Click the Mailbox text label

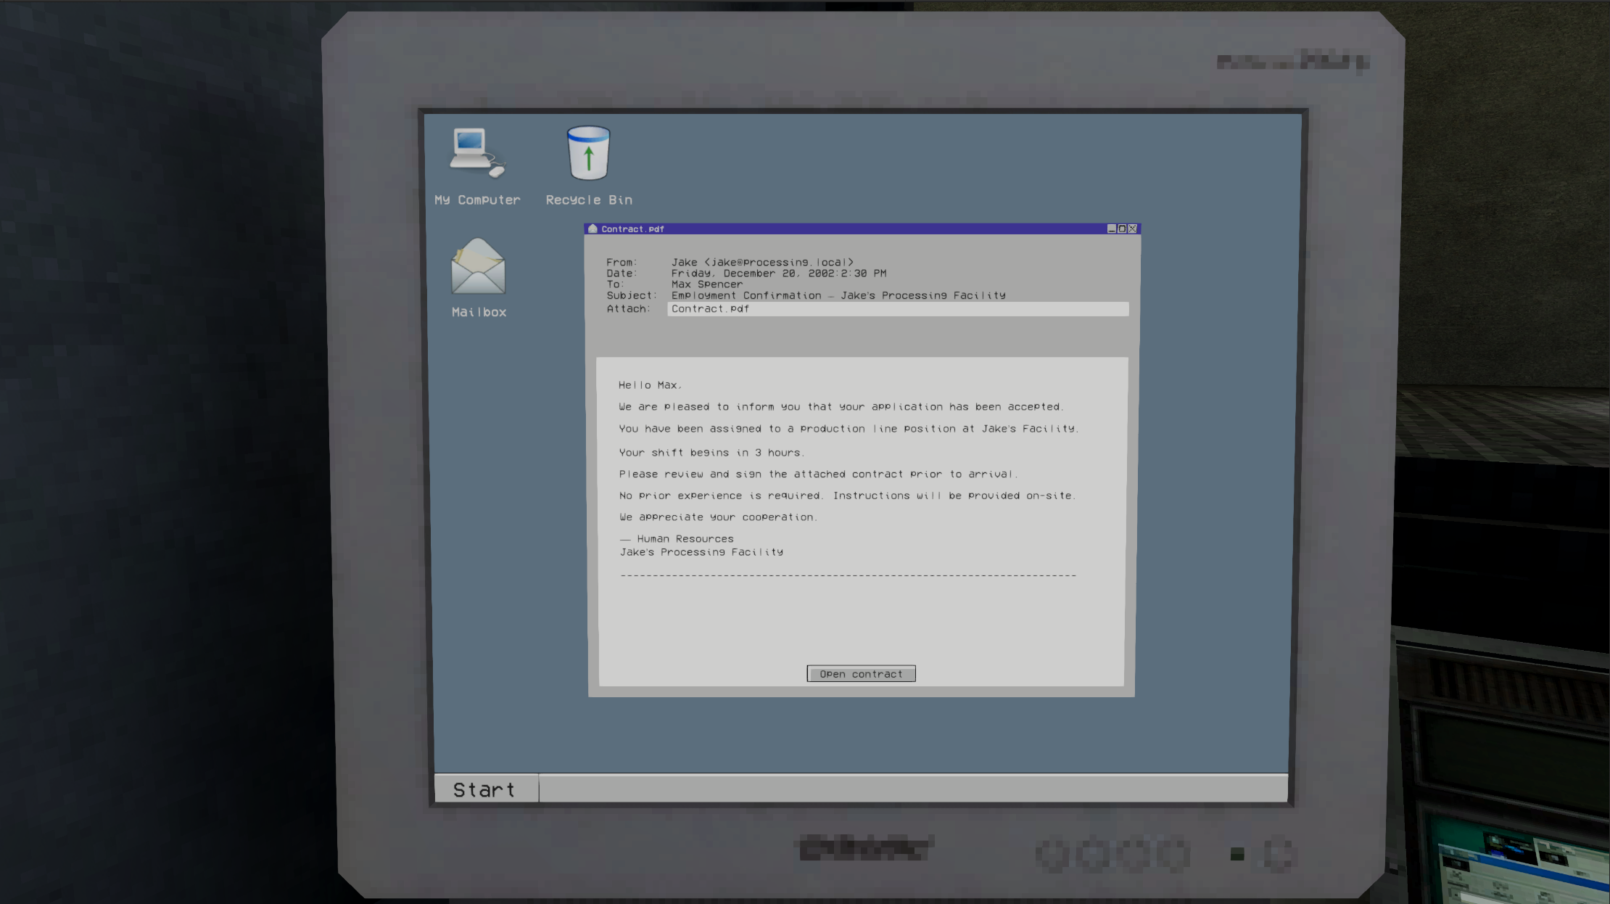click(479, 313)
